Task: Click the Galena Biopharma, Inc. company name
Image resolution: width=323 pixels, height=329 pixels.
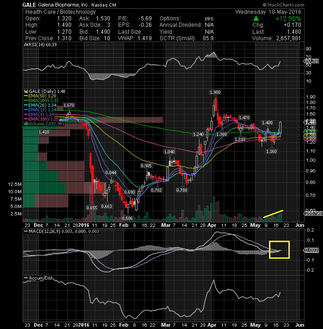Action: [x=64, y=5]
